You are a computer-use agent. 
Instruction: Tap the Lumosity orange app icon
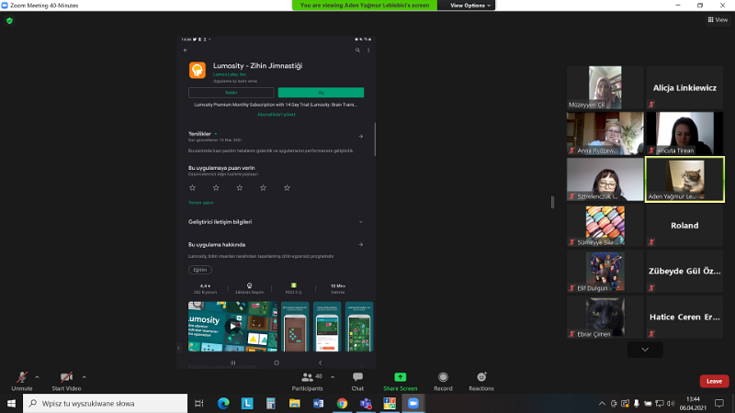[198, 71]
